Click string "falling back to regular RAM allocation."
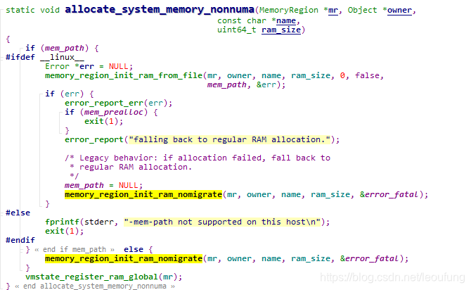The width and height of the screenshot is (471, 290). click(x=230, y=139)
